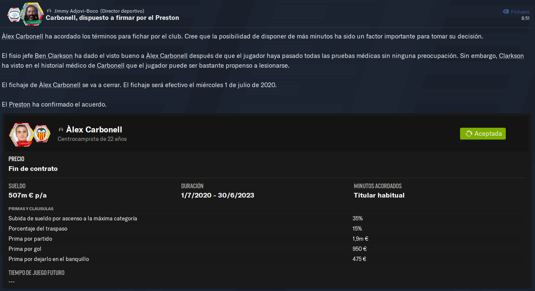Open the Preston link in the confirmation sentence

coord(19,104)
